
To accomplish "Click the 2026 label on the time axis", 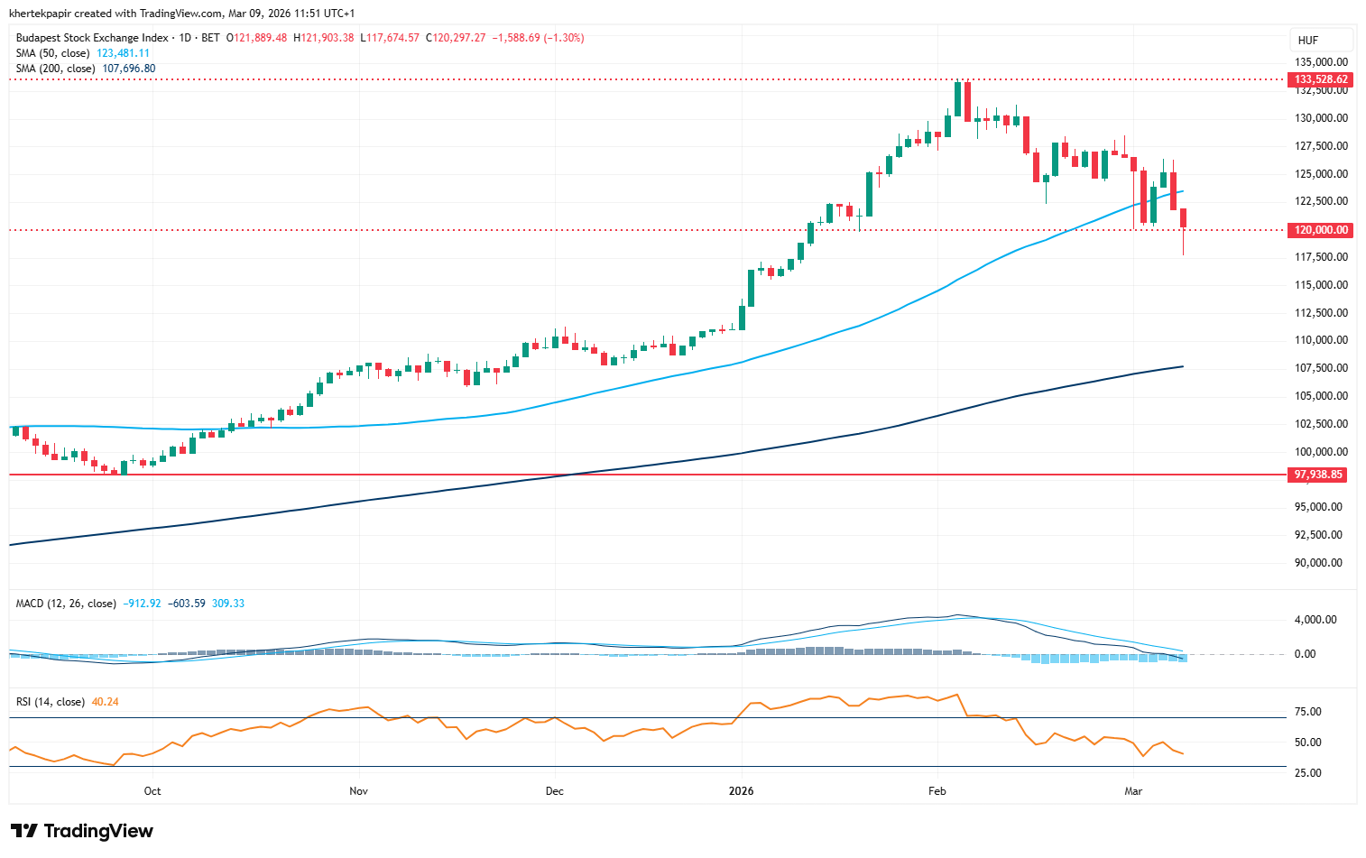I will [x=742, y=791].
